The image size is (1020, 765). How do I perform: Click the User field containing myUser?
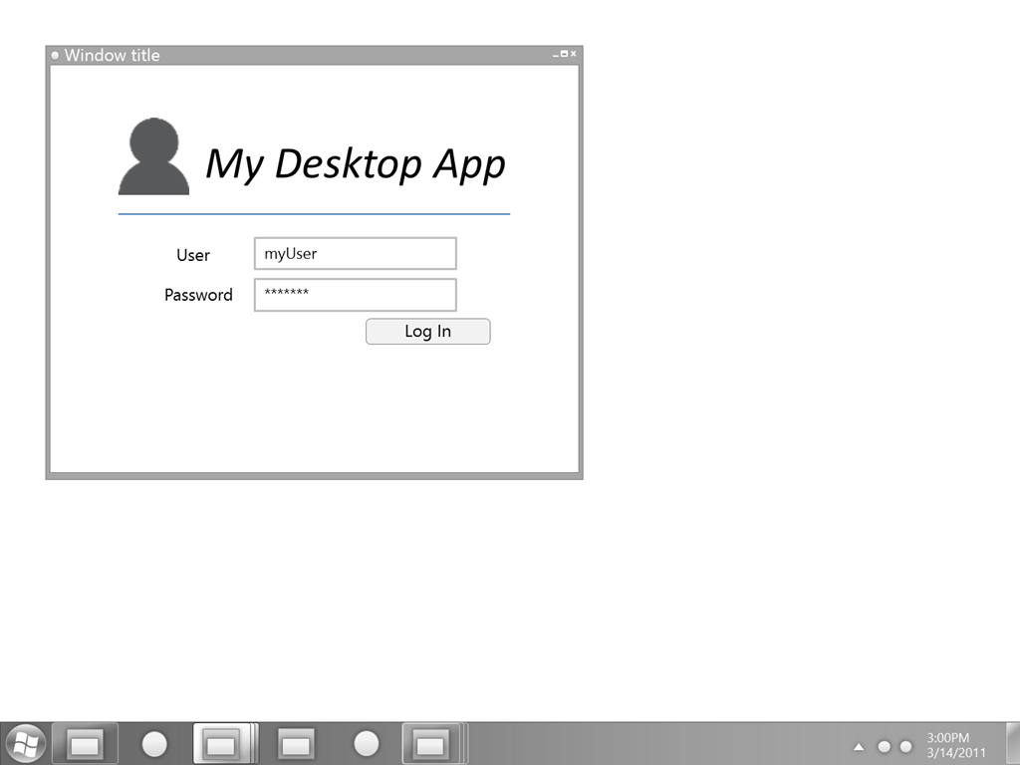tap(355, 254)
